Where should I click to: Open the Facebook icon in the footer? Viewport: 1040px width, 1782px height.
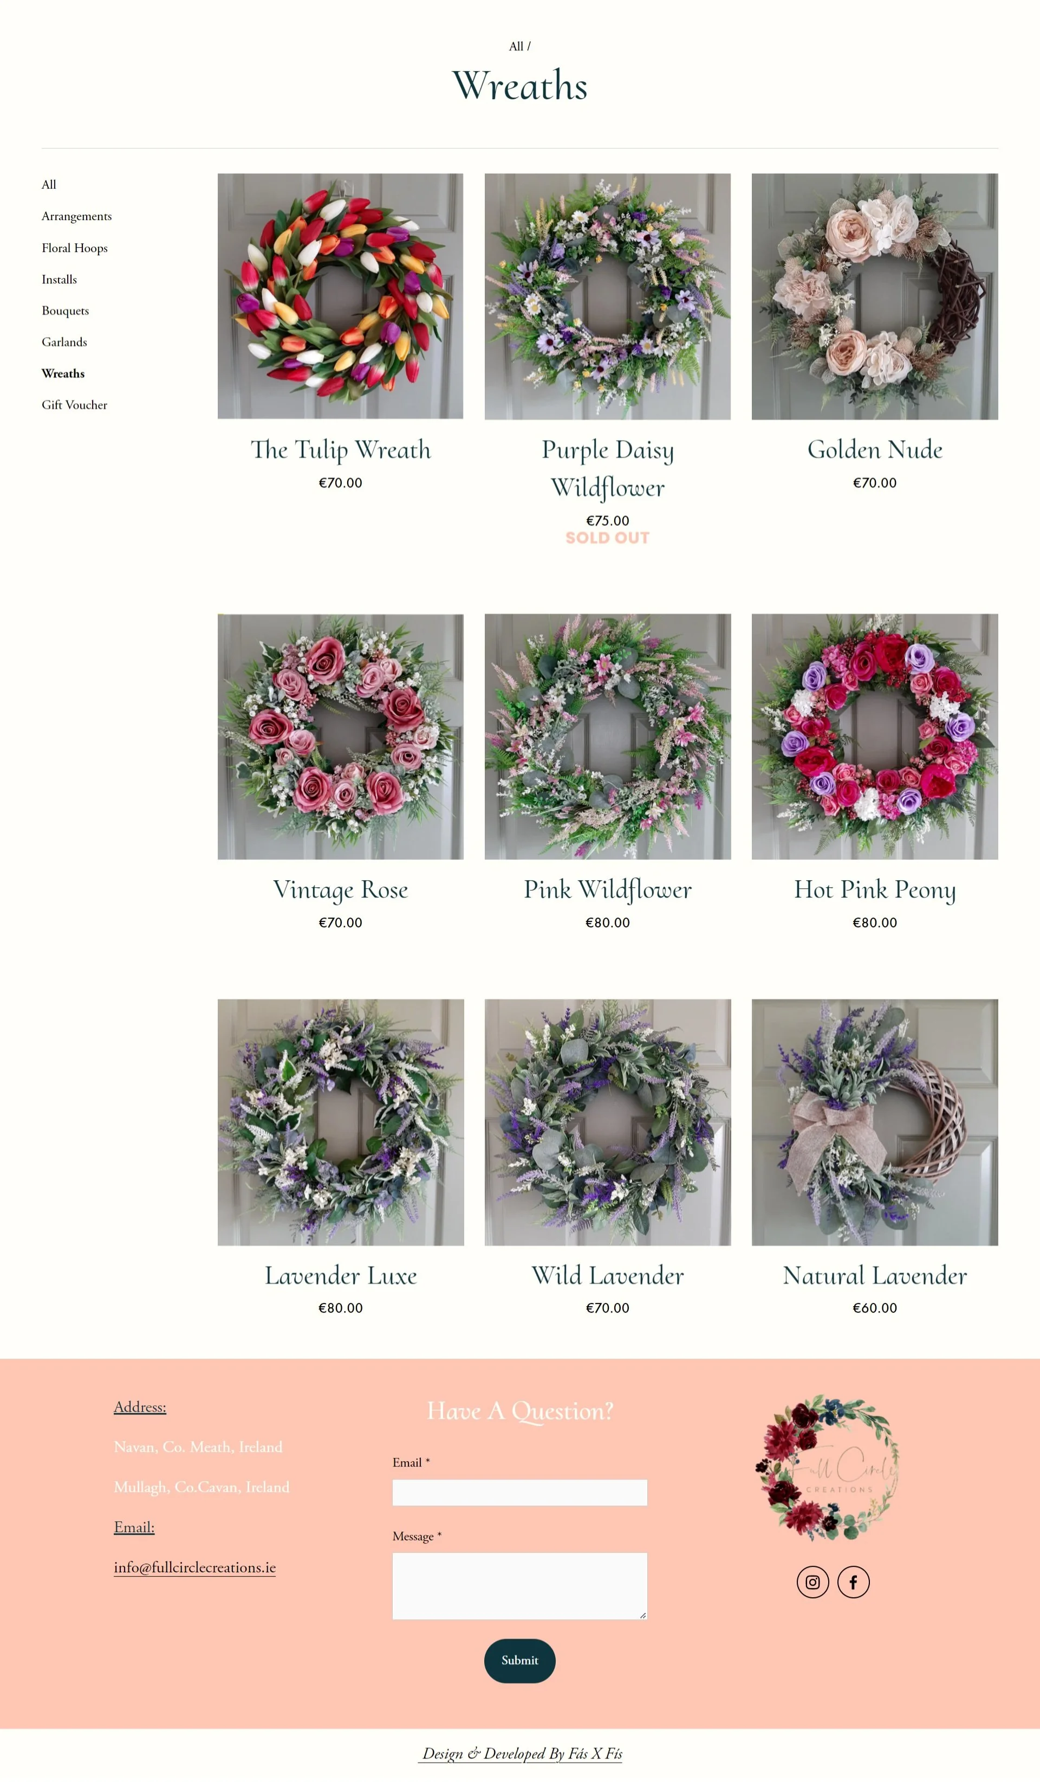854,1582
